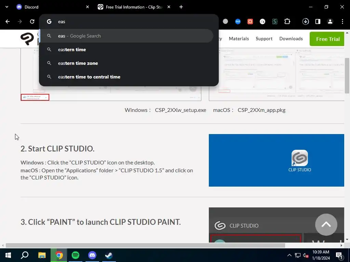Viewport: 350px width, 262px height.
Task: Click the '2. Start CLIP STUDIO.' heading
Action: tap(57, 149)
